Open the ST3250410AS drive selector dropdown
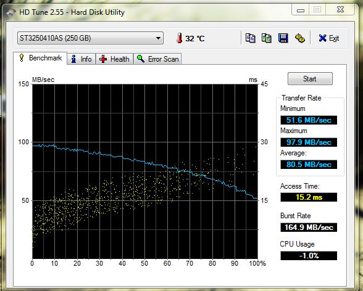Image resolution: width=363 pixels, height=291 pixels. click(x=90, y=38)
